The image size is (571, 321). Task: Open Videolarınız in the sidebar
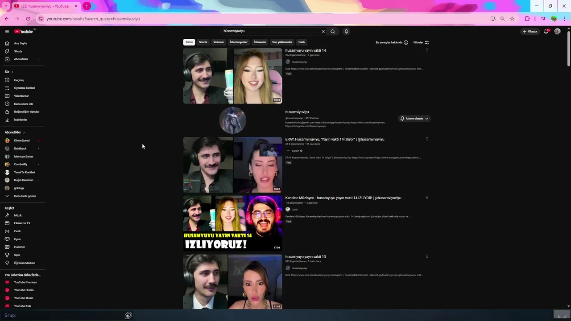pos(22,96)
